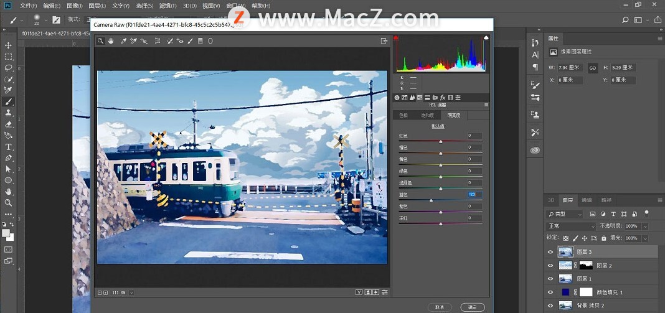
Task: Select the White Balance eyedropper in Camera Raw
Action: click(x=123, y=41)
